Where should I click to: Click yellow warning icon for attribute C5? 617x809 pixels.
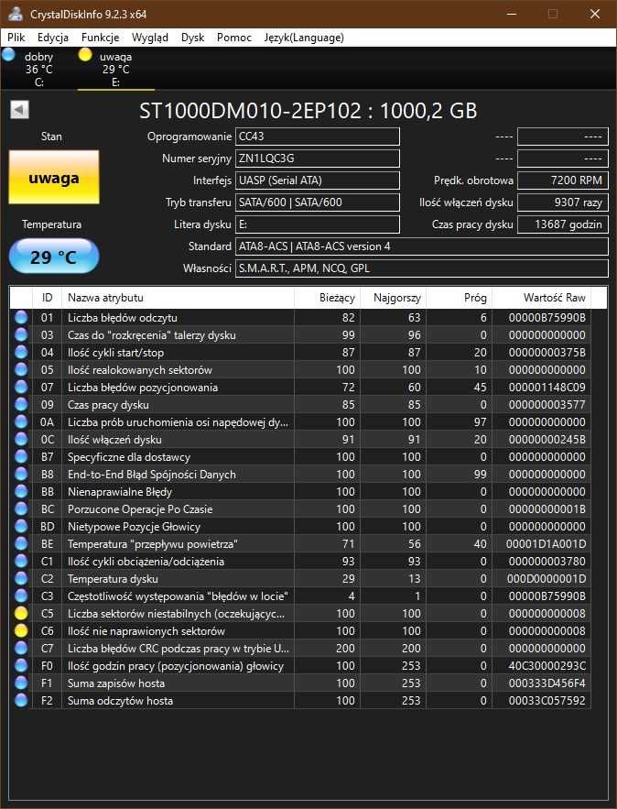click(21, 614)
